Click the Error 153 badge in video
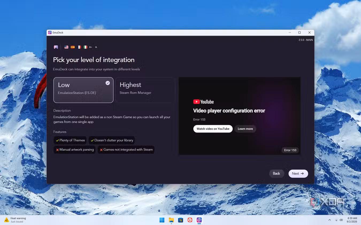This screenshot has width=361, height=225. [x=290, y=150]
